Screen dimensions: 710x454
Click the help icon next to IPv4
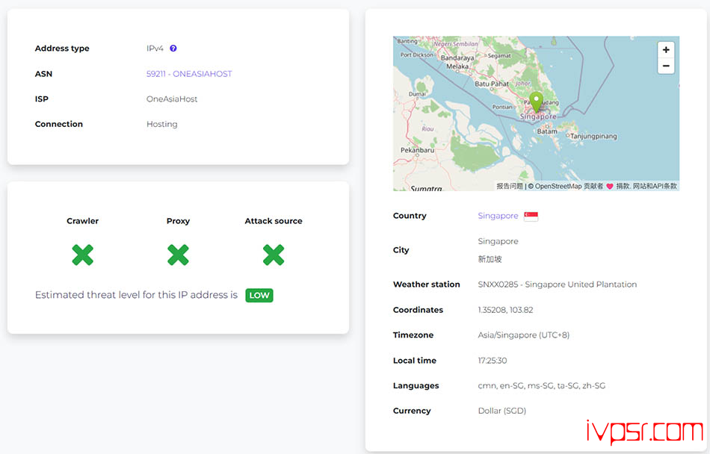click(173, 49)
